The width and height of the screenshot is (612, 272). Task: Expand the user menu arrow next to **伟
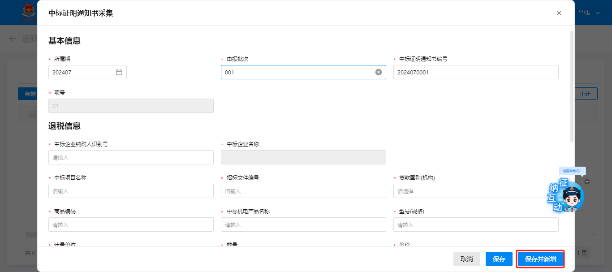[598, 13]
